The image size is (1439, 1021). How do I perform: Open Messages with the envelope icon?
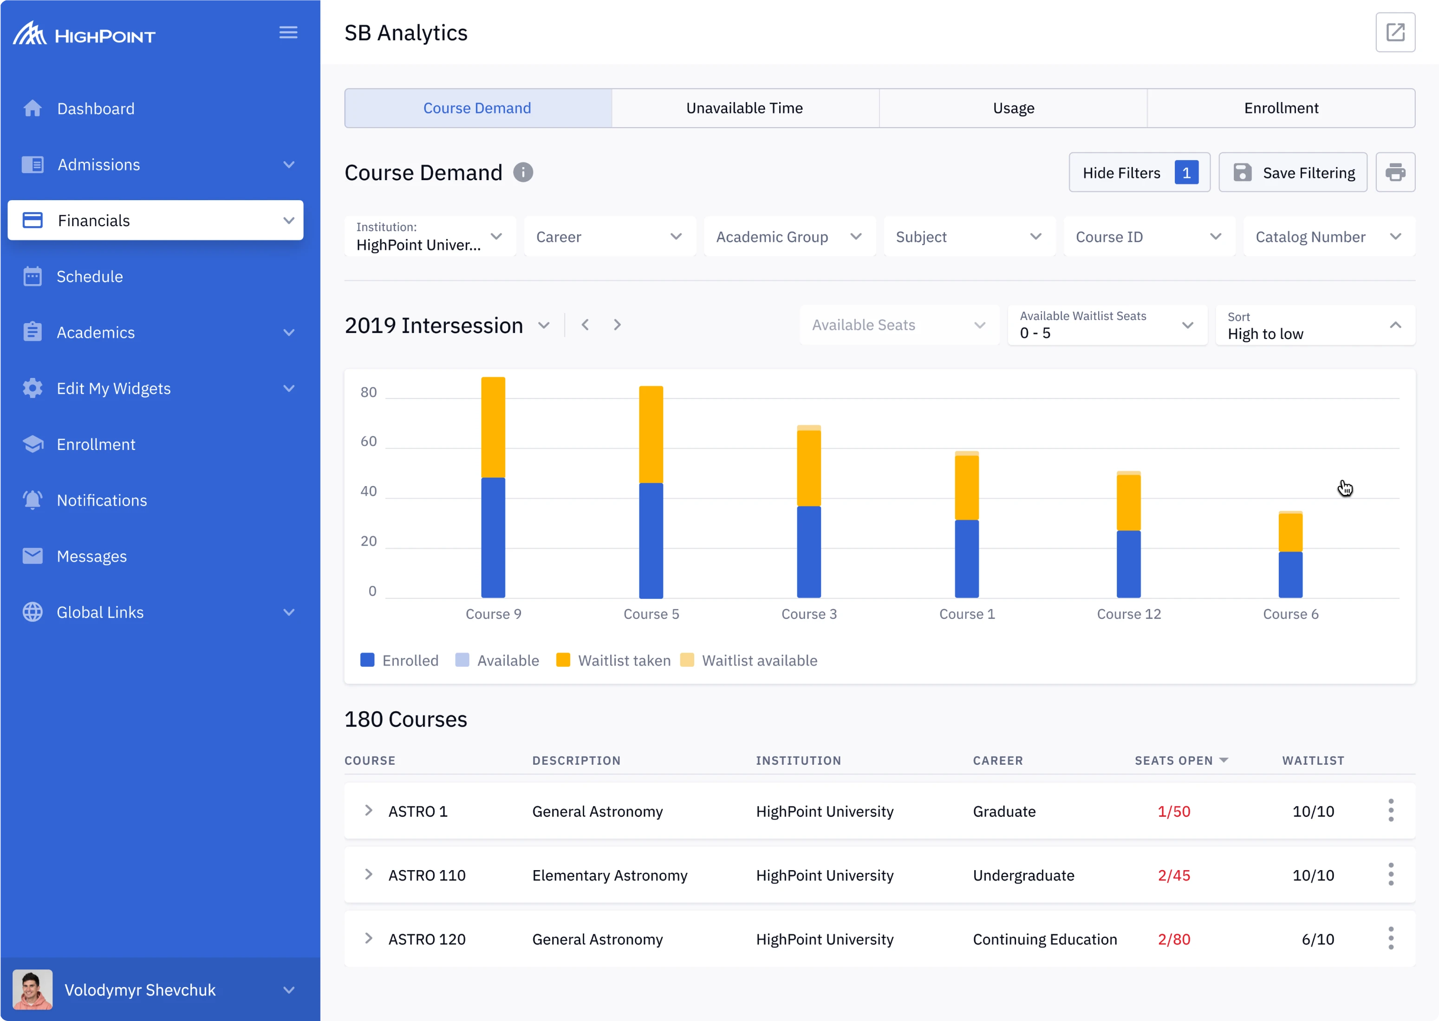pos(32,556)
